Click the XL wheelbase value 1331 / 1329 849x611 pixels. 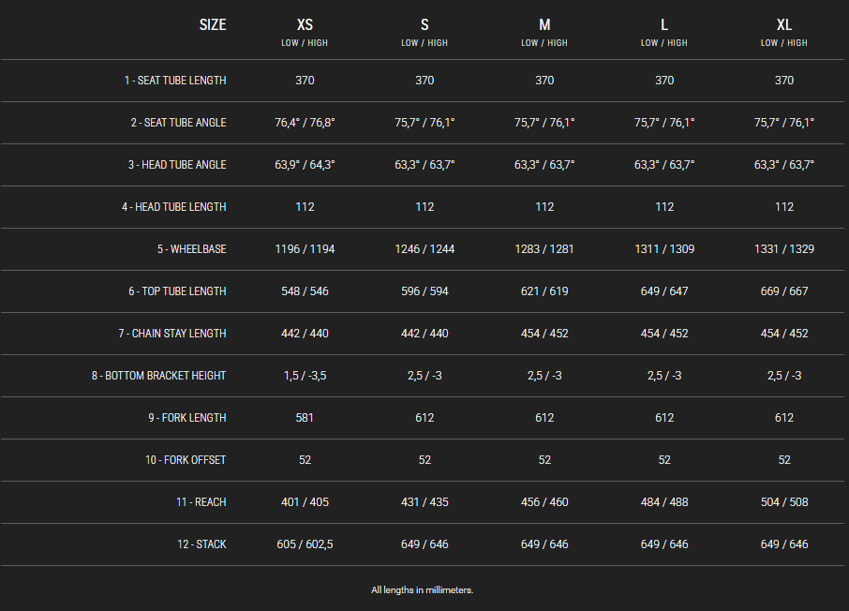tap(784, 249)
